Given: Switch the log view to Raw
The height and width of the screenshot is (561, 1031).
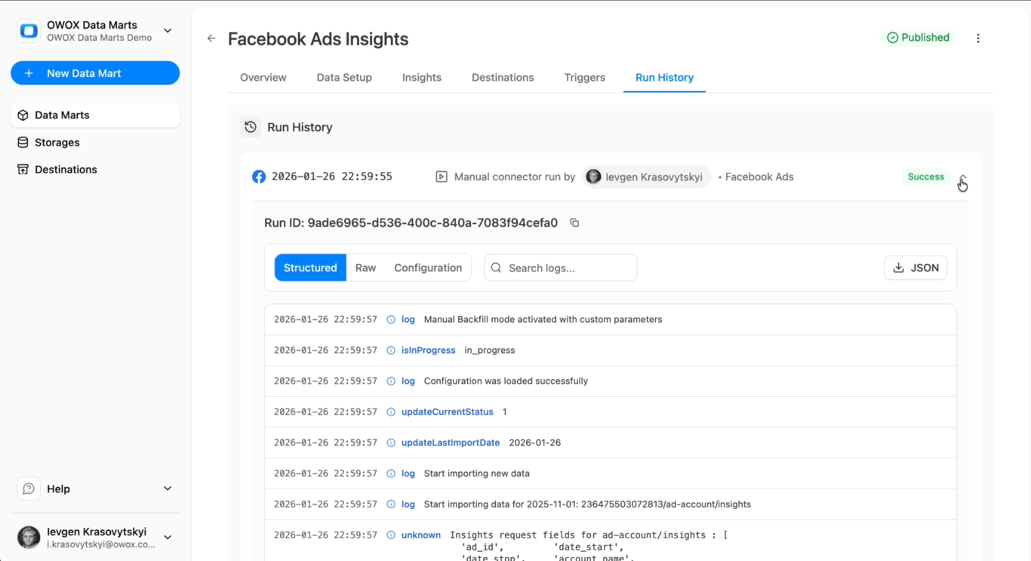Looking at the screenshot, I should (x=365, y=268).
